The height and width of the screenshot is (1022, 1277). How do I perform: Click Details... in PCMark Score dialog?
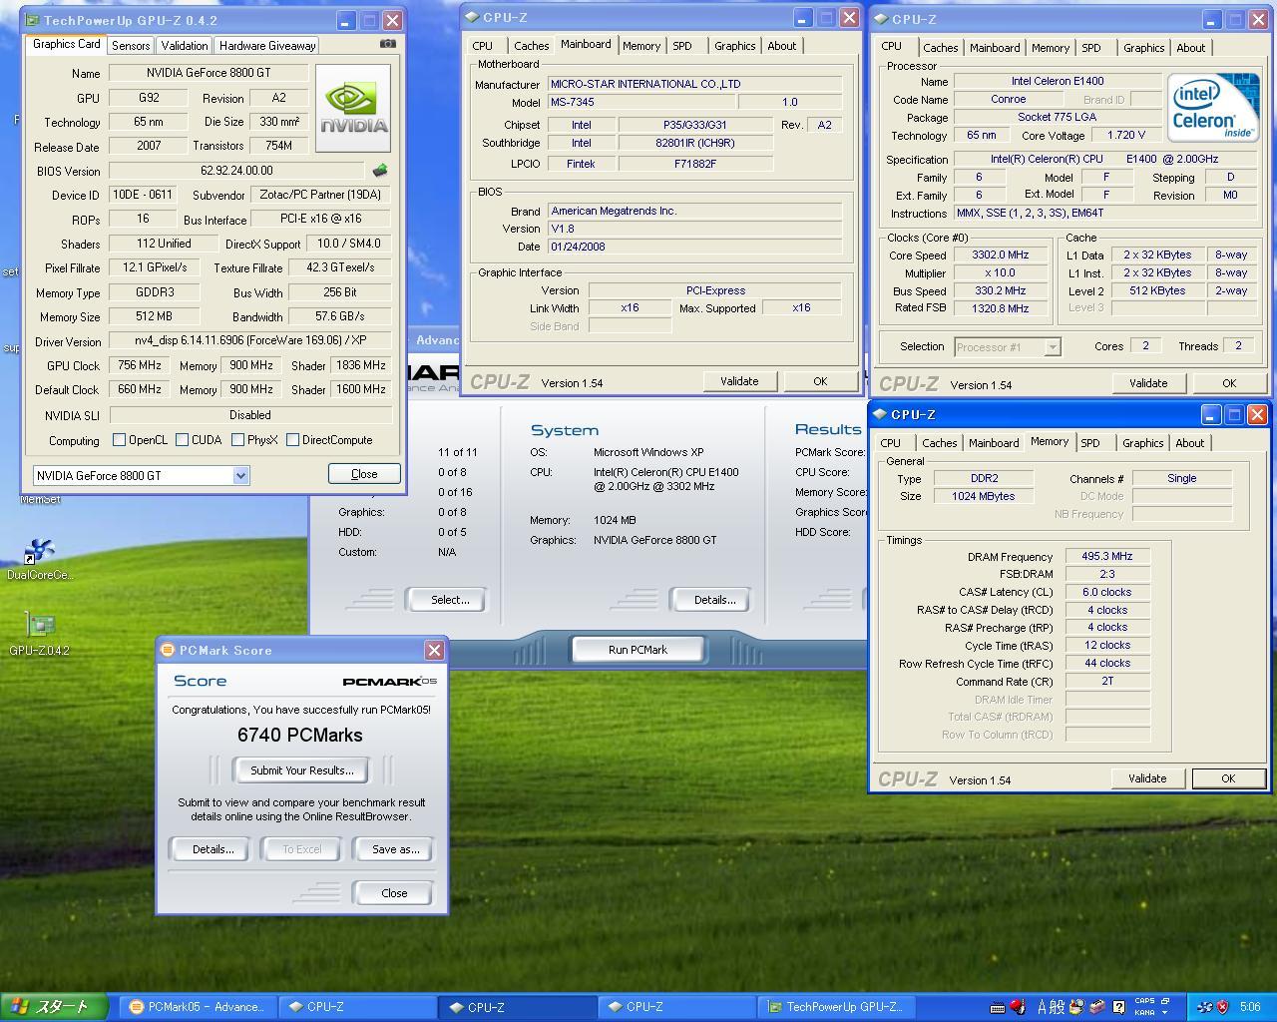(x=213, y=849)
